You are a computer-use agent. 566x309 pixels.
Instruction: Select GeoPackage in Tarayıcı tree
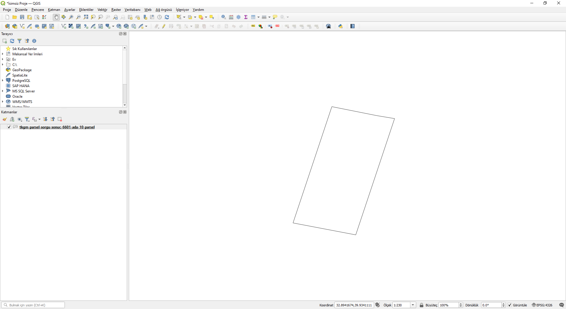point(22,70)
